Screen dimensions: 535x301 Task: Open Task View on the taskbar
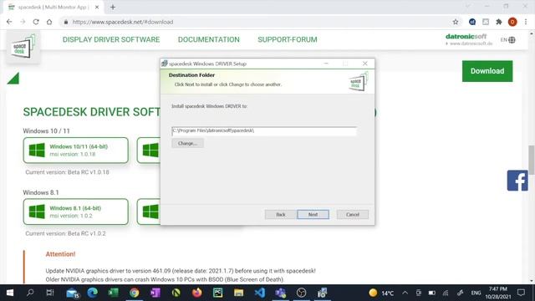[x=50, y=293]
